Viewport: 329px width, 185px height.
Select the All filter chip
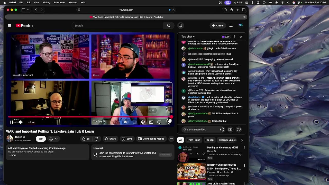coord(180,140)
